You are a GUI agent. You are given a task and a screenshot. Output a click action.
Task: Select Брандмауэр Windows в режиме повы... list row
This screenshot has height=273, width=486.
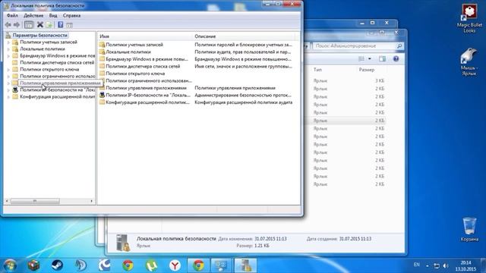(147, 59)
